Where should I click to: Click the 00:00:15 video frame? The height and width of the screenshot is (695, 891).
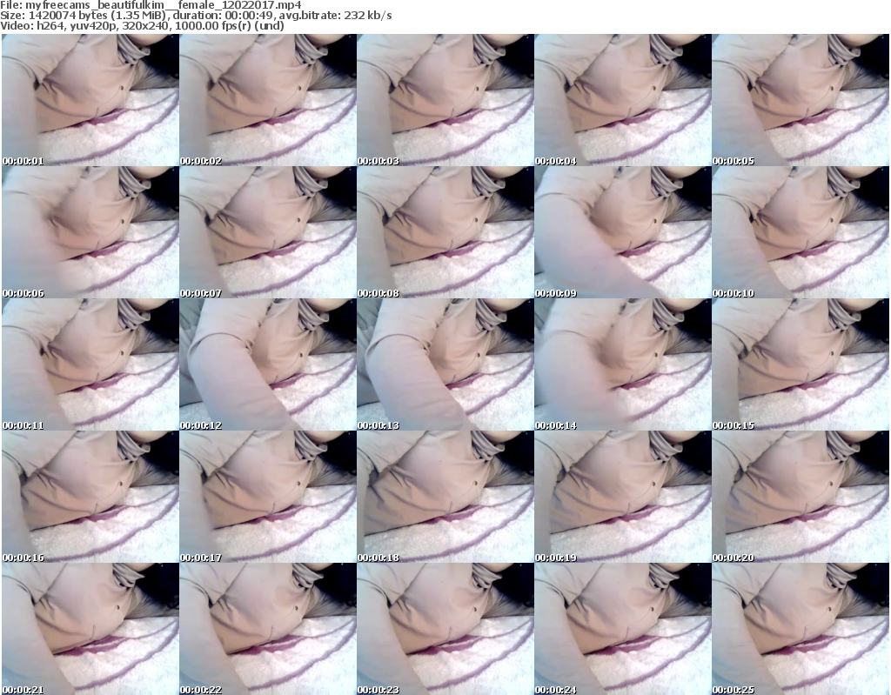point(801,364)
